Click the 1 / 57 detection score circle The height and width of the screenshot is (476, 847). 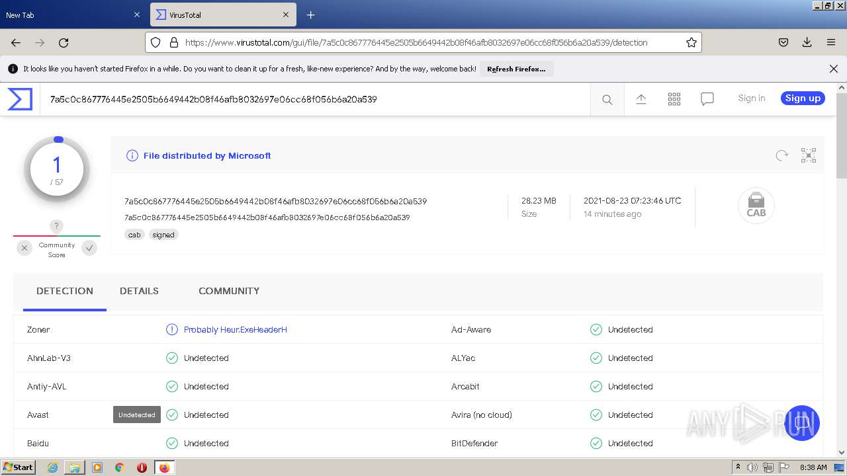click(x=57, y=170)
